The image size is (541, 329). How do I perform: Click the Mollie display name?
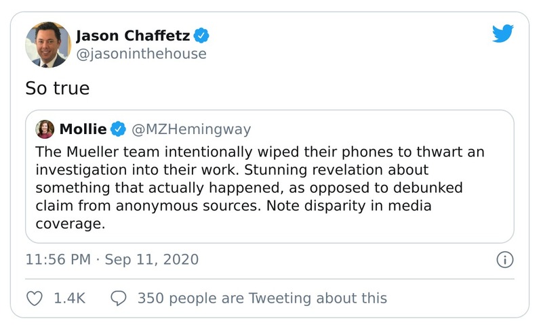pyautogui.click(x=83, y=129)
